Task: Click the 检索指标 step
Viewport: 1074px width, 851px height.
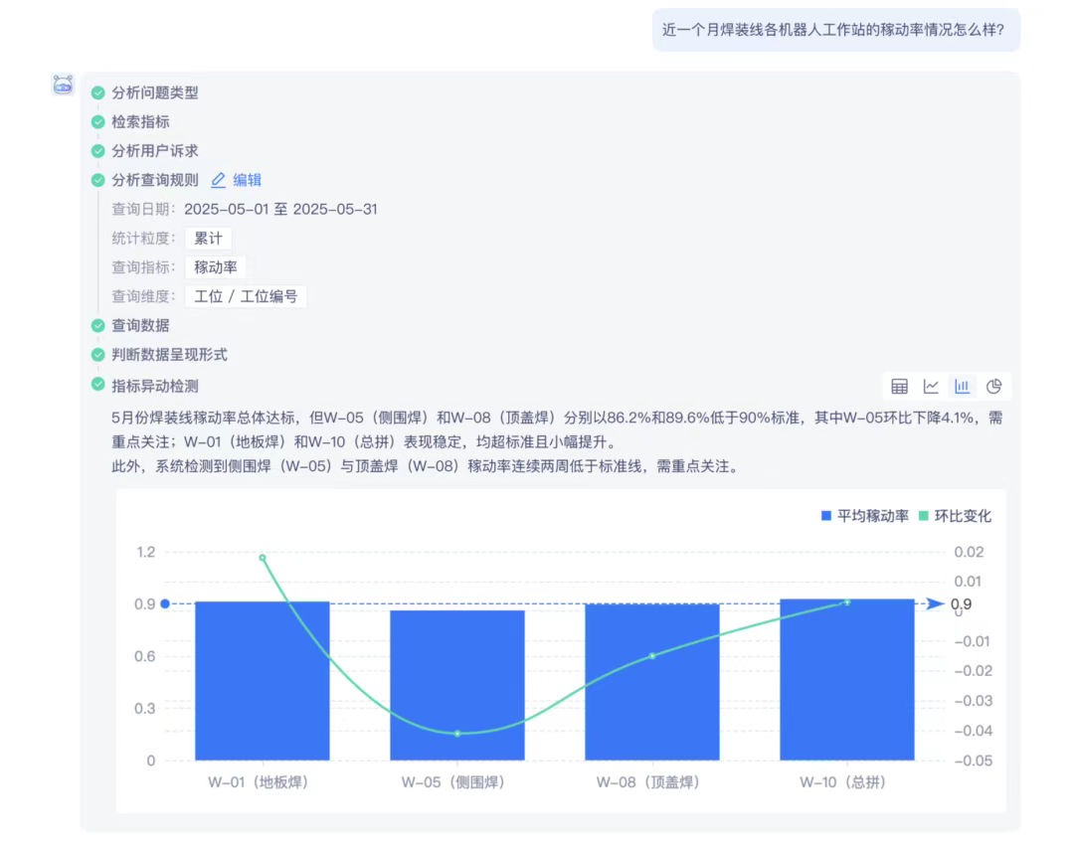Action: click(140, 122)
